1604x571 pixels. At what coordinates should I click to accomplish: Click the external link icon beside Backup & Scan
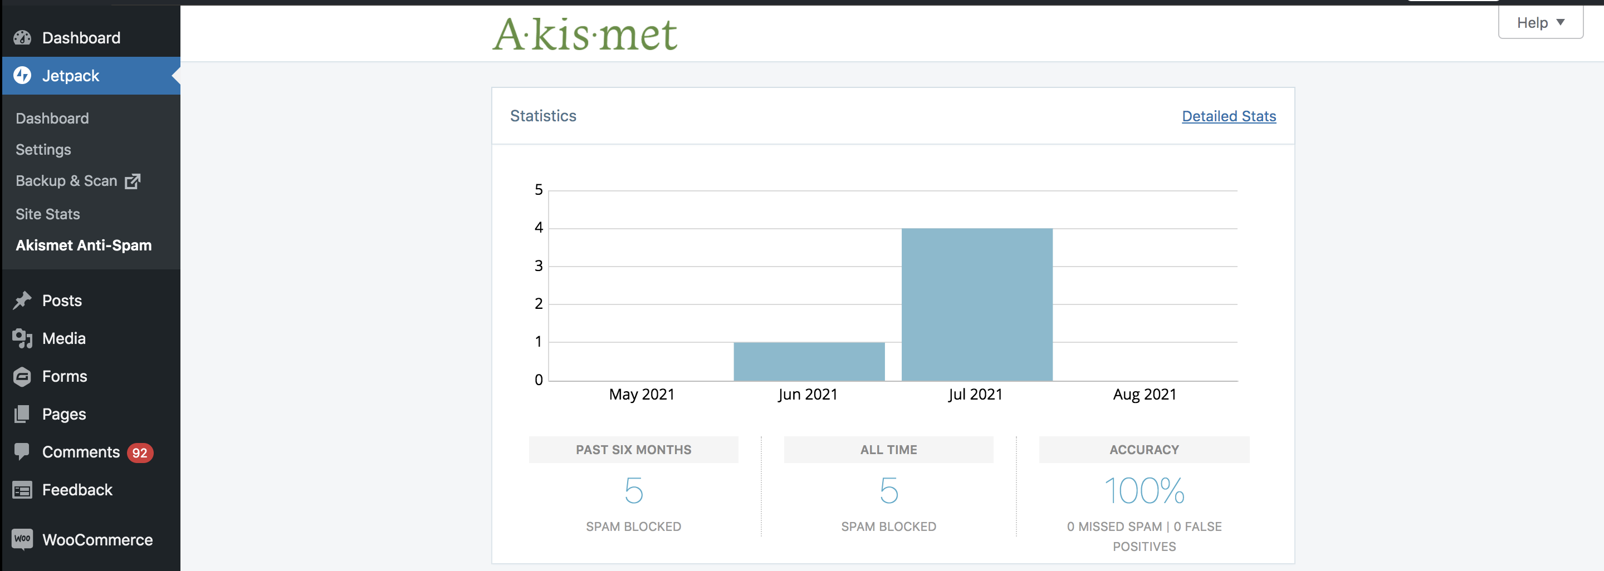[133, 181]
